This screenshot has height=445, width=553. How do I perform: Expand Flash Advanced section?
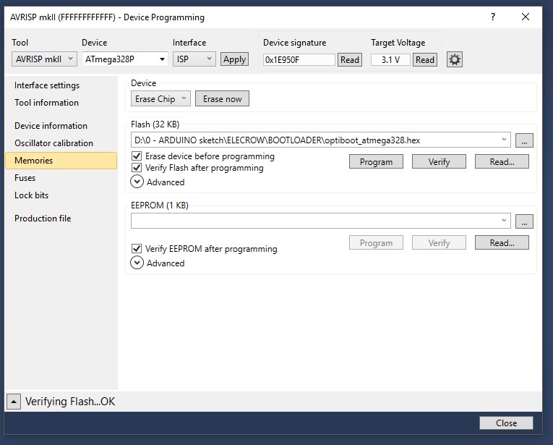[137, 182]
